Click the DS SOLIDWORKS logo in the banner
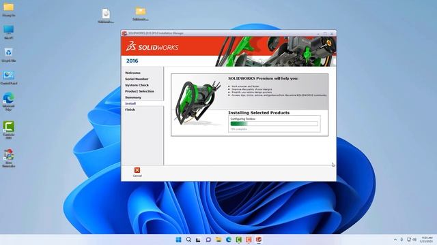The width and height of the screenshot is (437, 245). [x=152, y=46]
